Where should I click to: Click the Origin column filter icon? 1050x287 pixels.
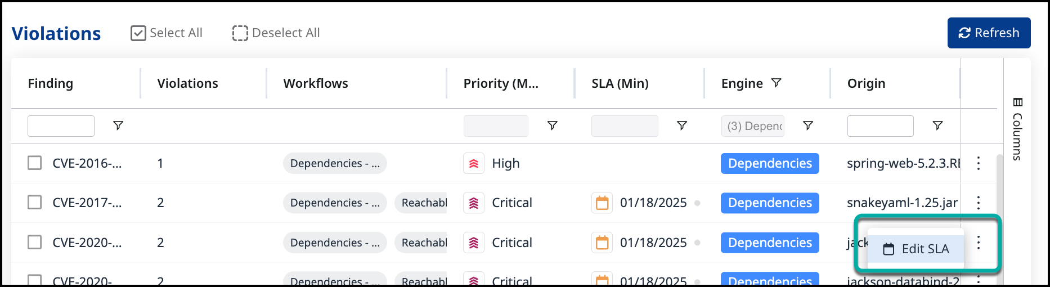click(x=937, y=125)
